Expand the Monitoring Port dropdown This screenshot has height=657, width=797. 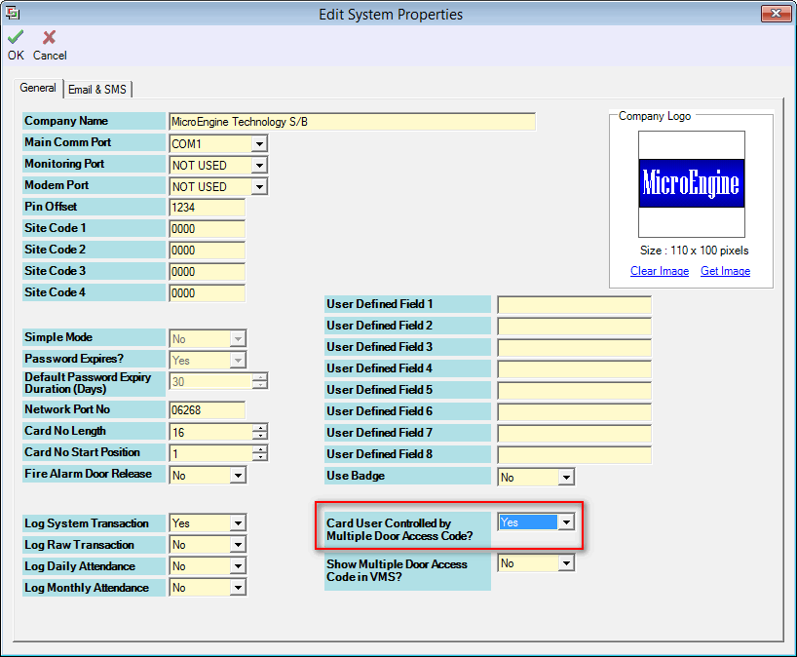(258, 166)
